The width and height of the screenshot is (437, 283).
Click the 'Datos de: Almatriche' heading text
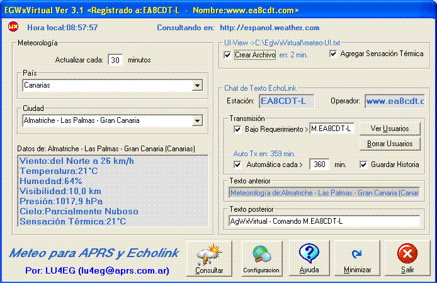coord(106,149)
